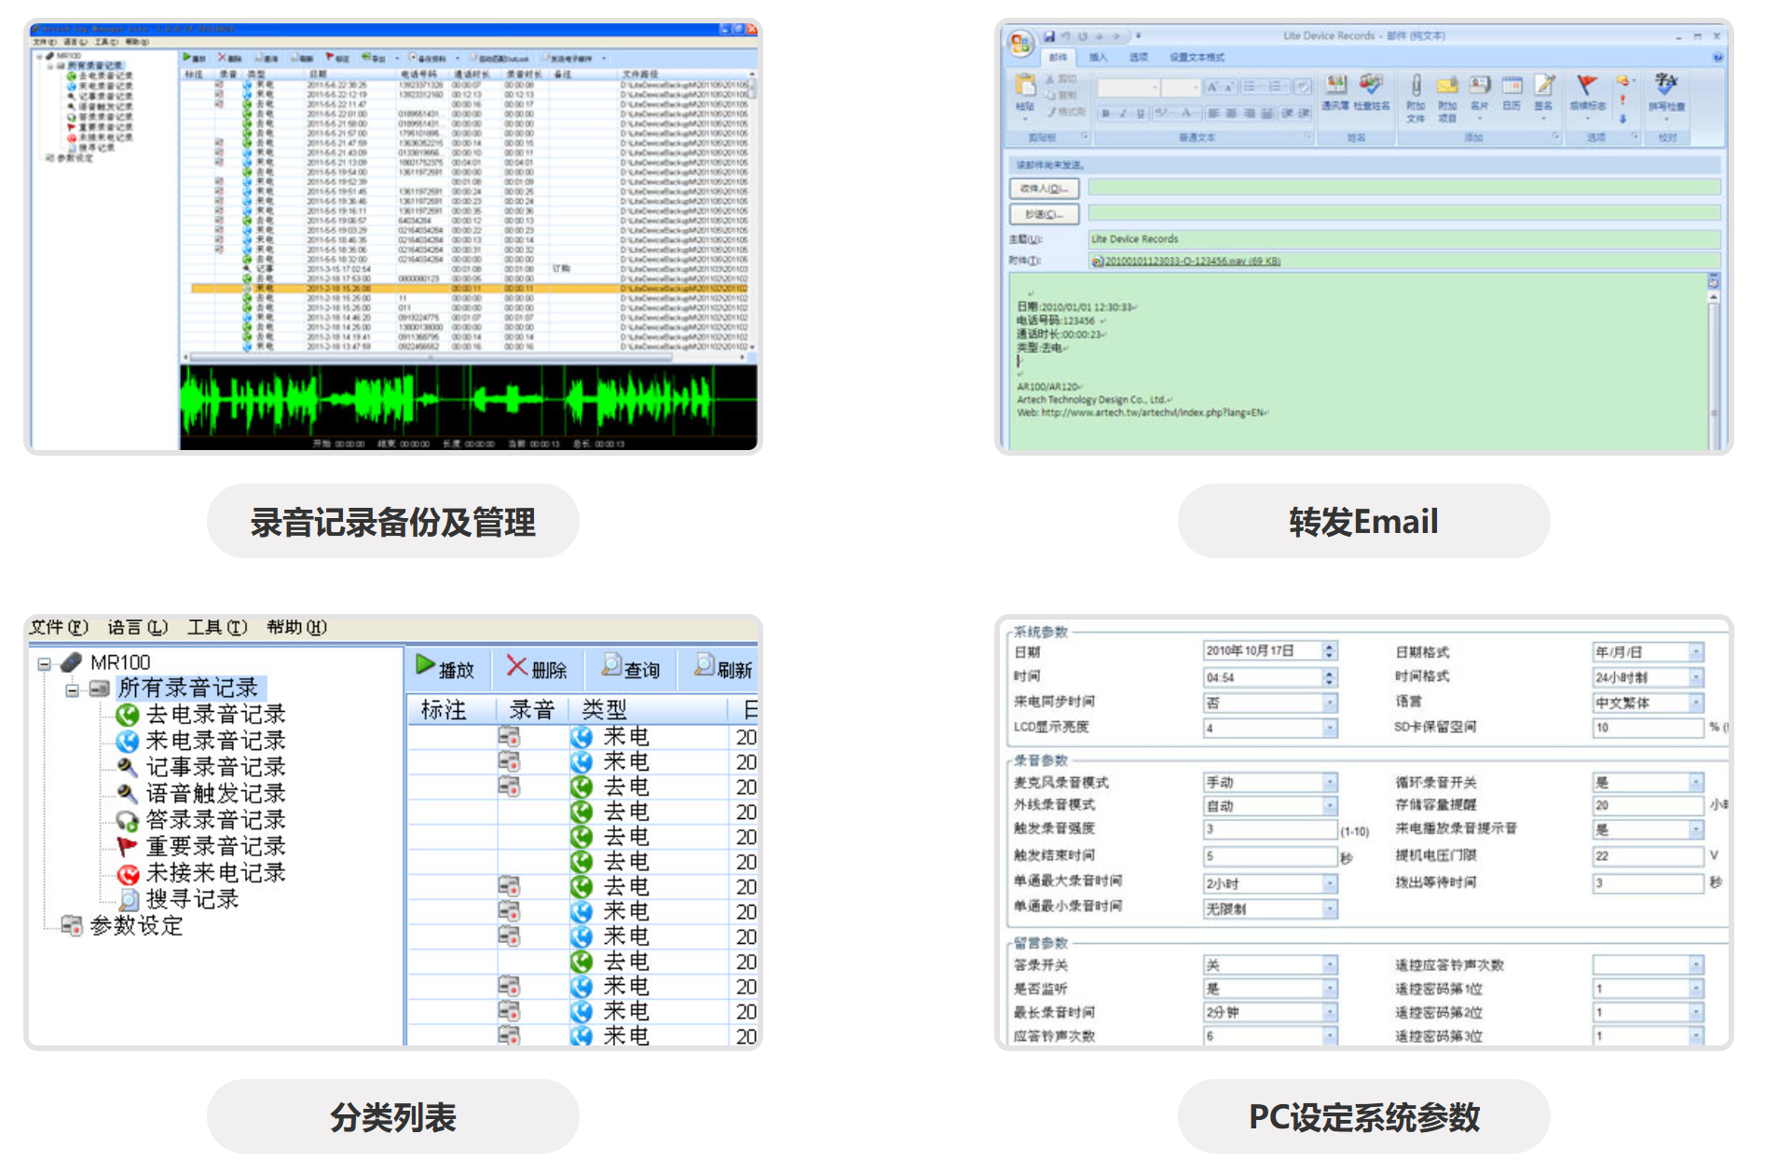
Task: Open the 帮助(H) help menu
Action: point(296,627)
